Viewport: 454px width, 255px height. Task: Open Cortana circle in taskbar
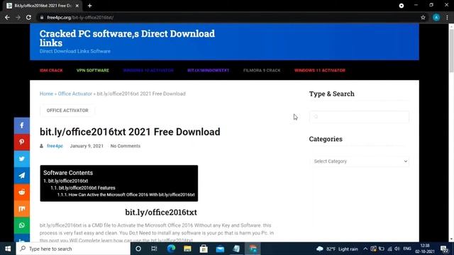click(138, 249)
